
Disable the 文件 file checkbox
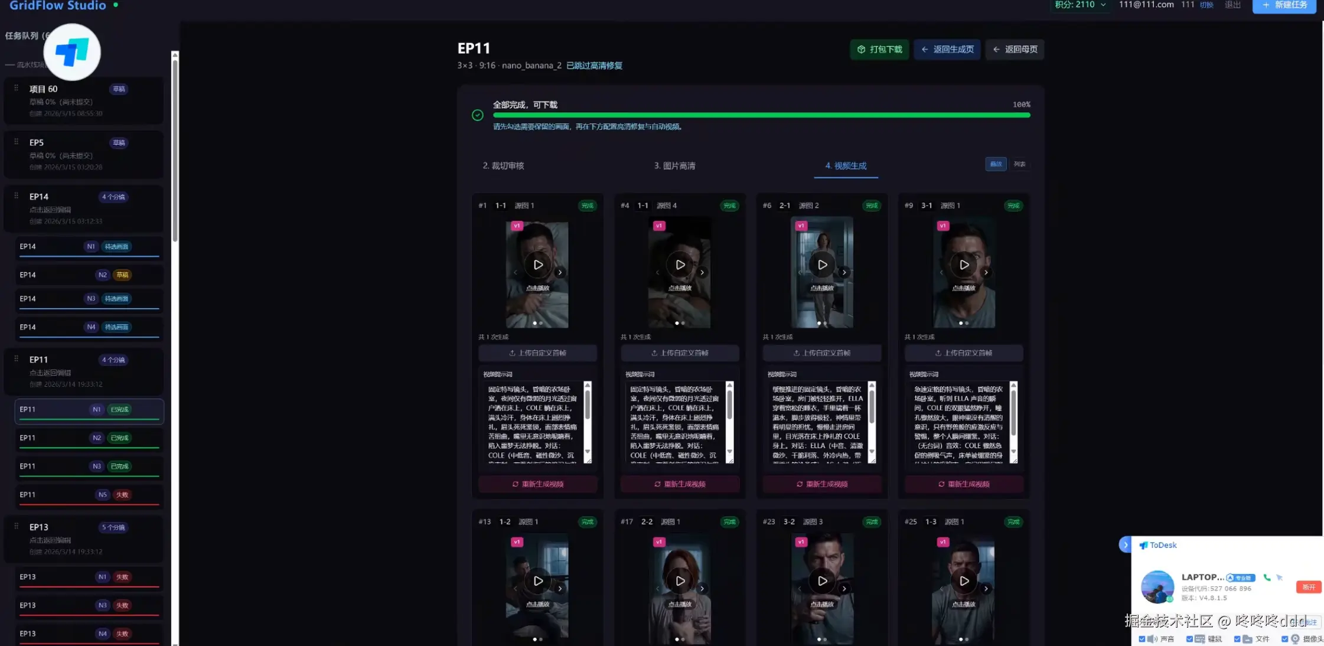(x=1237, y=639)
